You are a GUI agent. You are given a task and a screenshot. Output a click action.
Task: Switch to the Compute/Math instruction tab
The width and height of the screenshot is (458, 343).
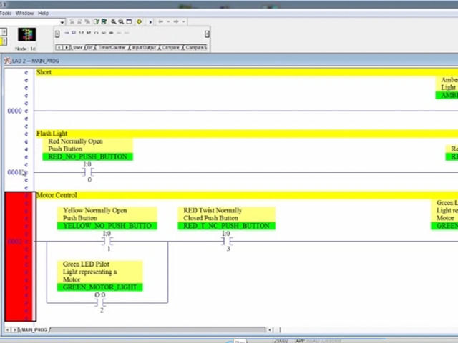coord(195,47)
